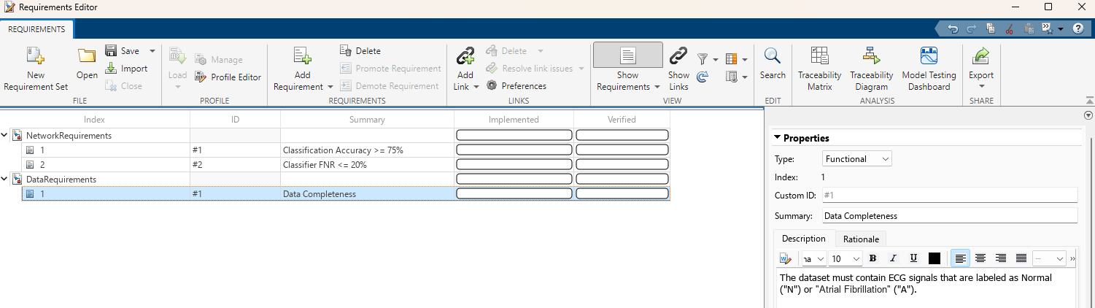The image size is (1095, 308).
Task: Create a New Requirement Set
Action: click(x=35, y=69)
